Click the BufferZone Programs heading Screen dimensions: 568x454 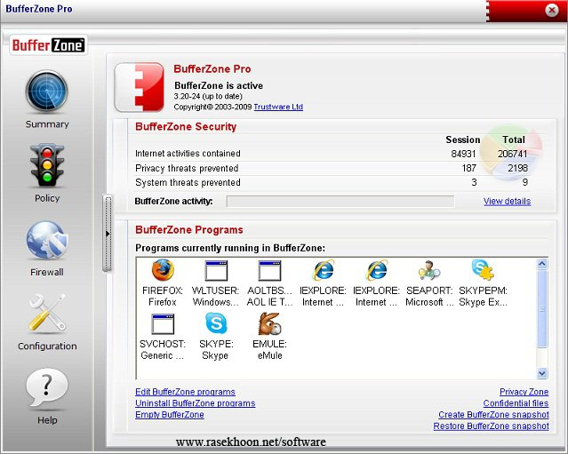(188, 230)
